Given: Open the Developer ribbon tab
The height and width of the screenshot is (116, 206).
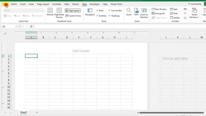Looking at the screenshot, I should coord(95,4).
